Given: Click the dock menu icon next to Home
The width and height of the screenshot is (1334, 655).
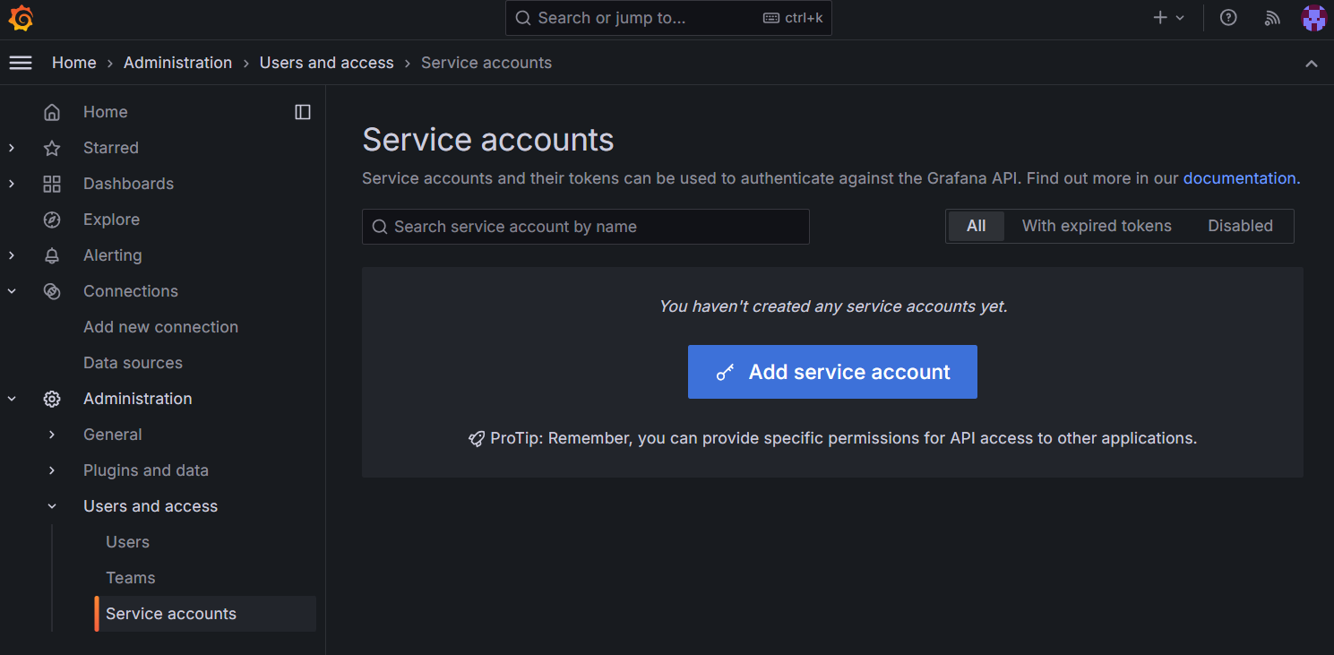Looking at the screenshot, I should (x=303, y=111).
